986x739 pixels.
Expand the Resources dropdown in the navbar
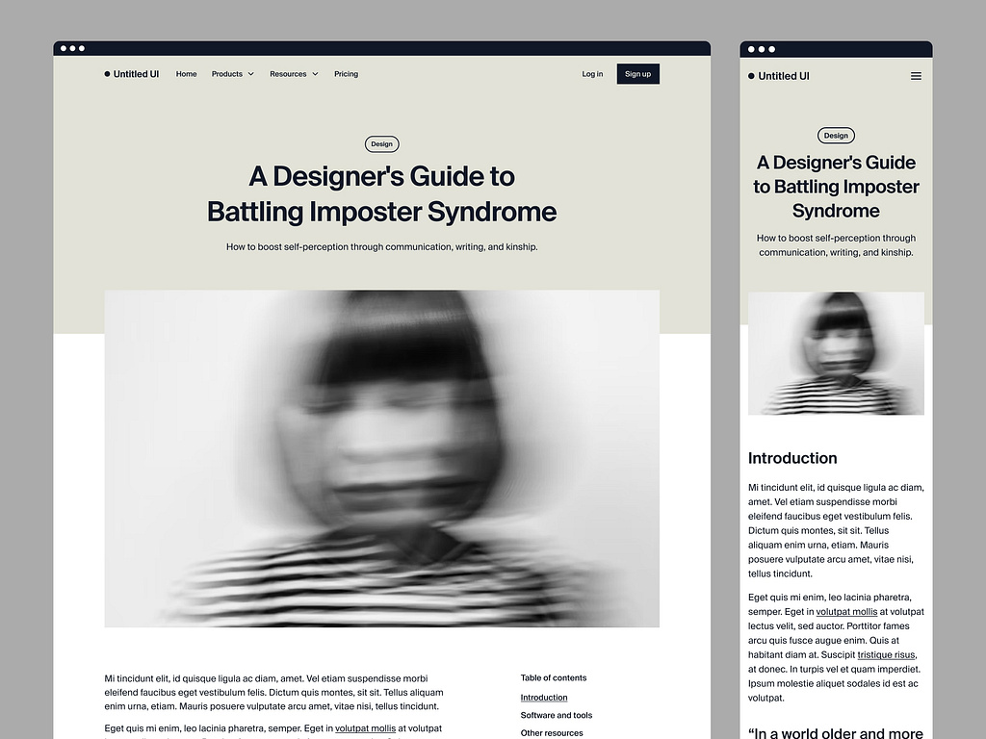[x=294, y=73]
